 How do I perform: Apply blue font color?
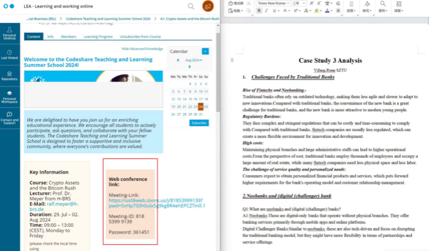(x=327, y=11)
